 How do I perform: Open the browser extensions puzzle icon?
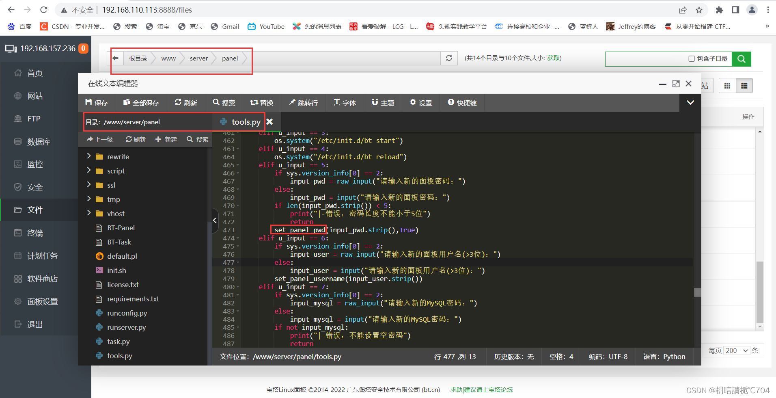coord(719,10)
